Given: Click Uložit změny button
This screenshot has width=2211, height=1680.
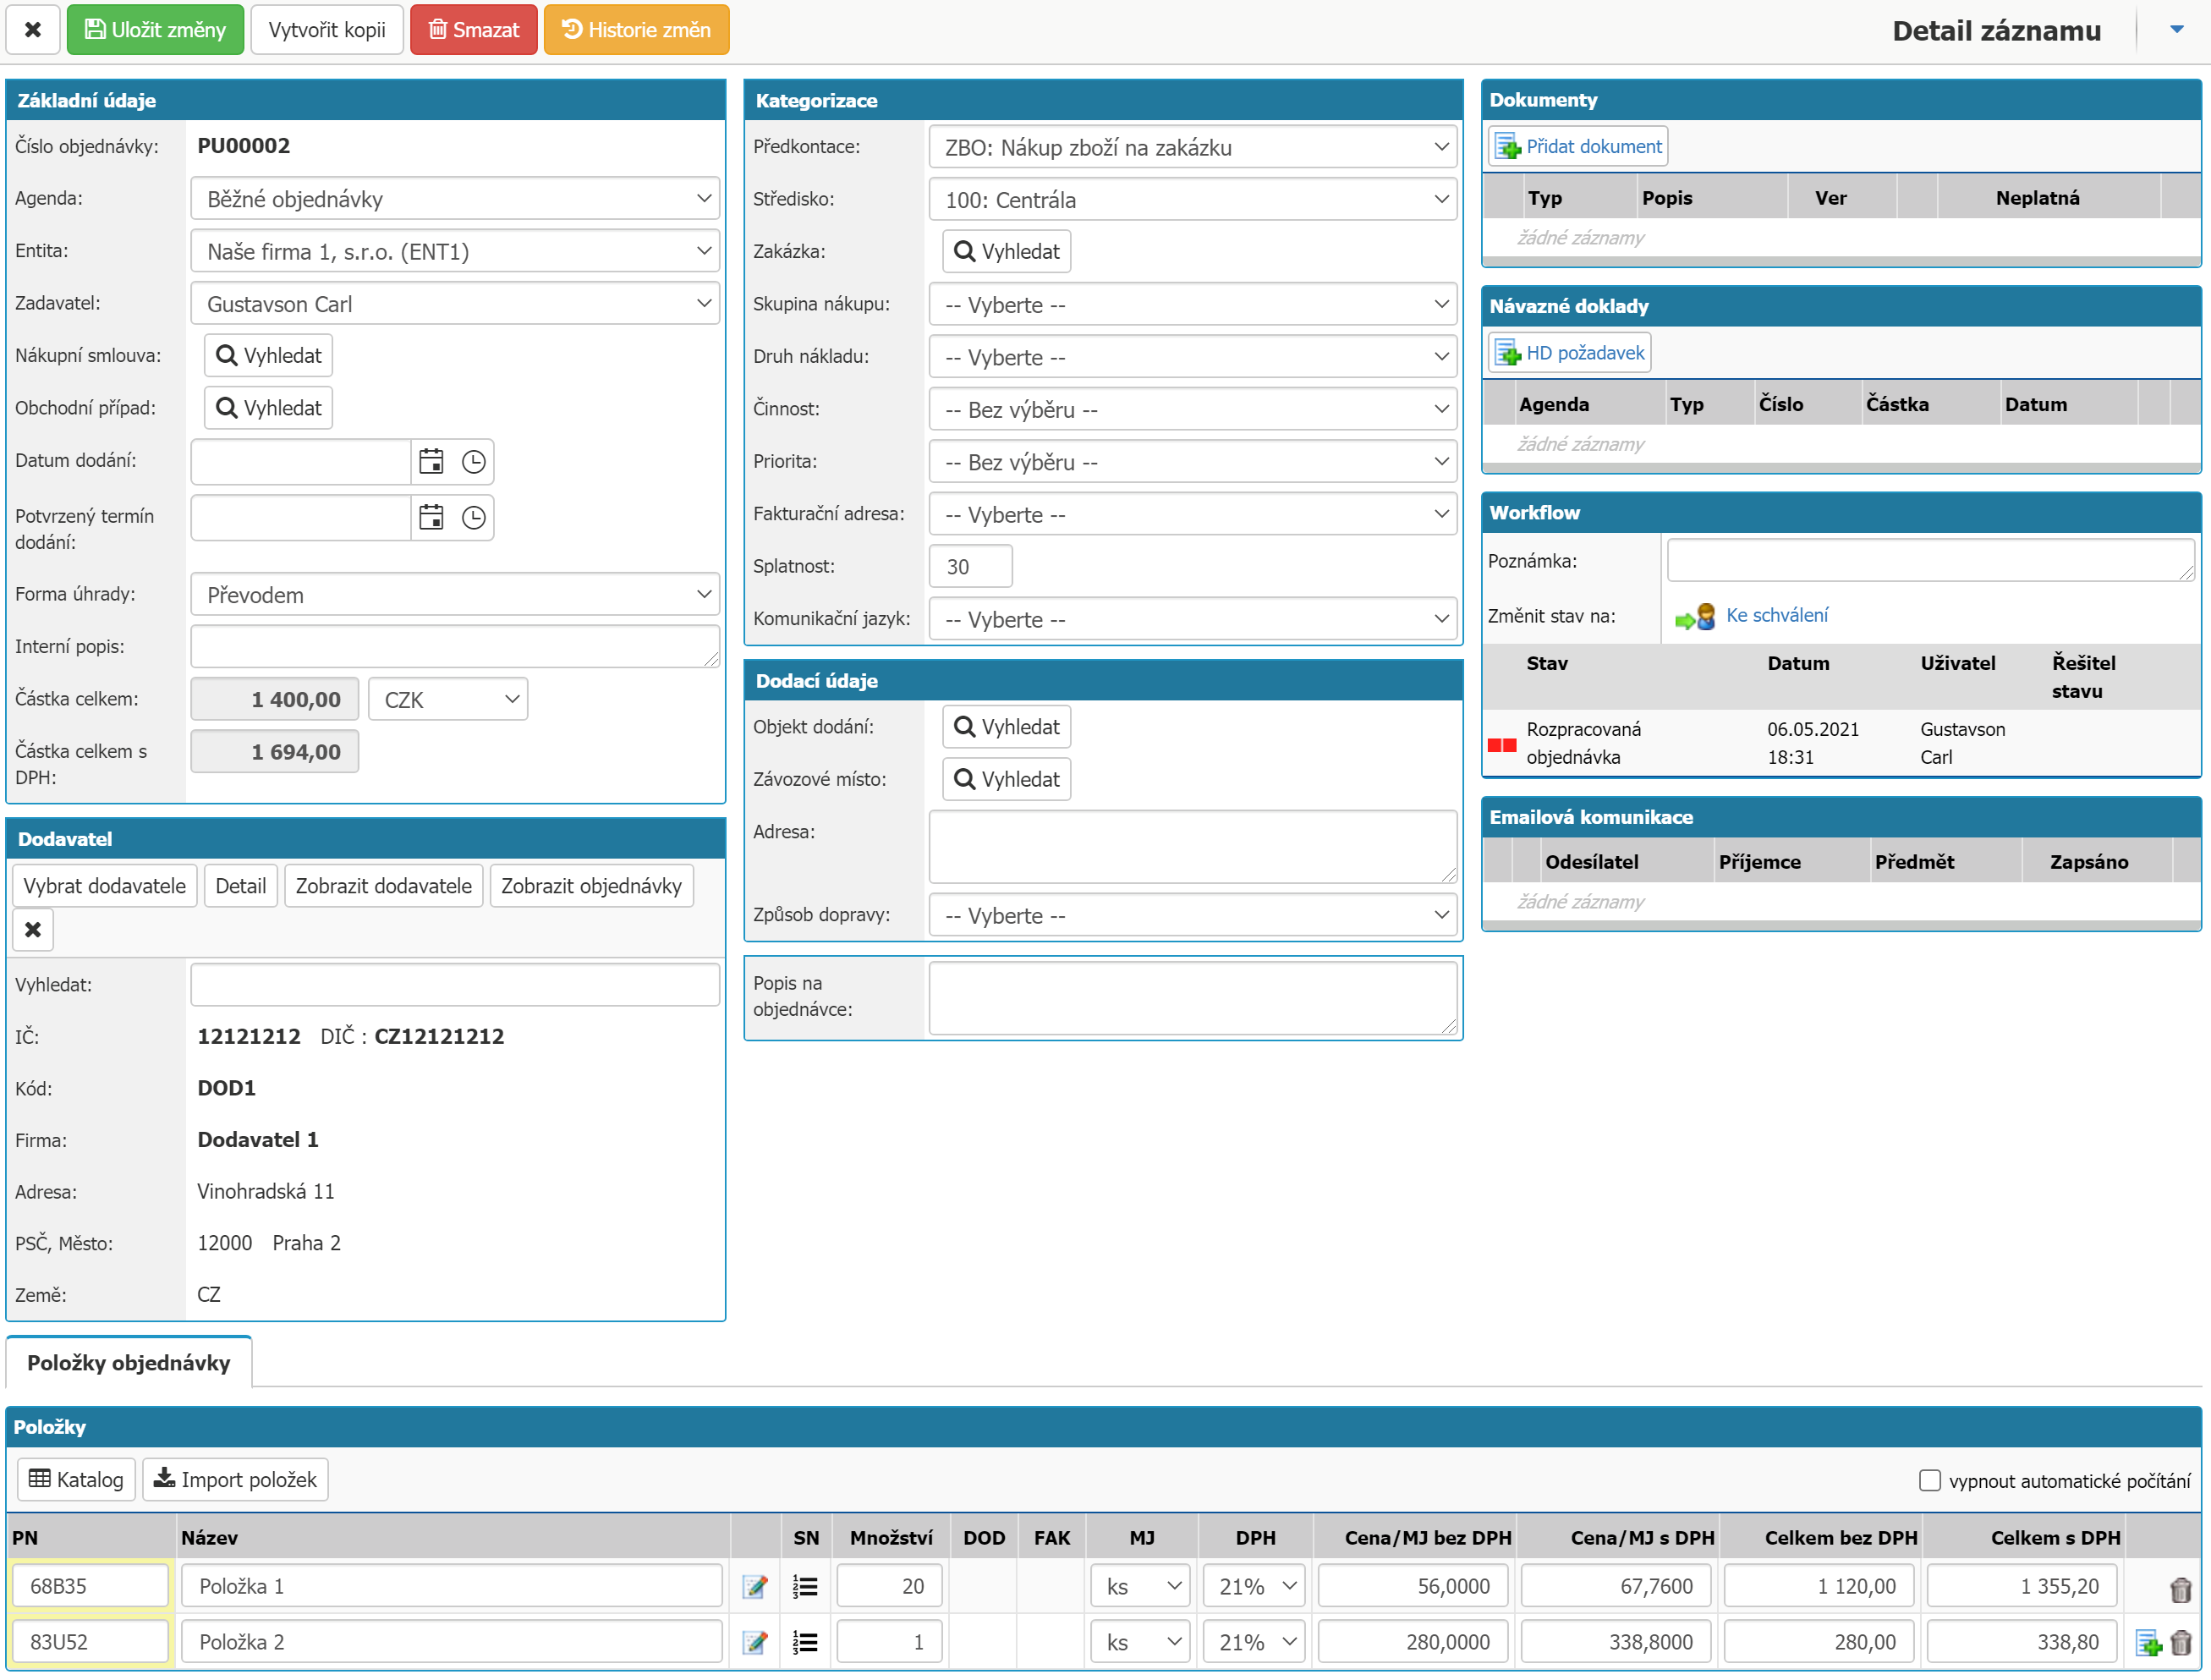Looking at the screenshot, I should point(155,30).
